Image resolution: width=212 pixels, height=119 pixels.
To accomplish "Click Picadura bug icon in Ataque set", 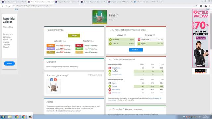I will (110, 40).
